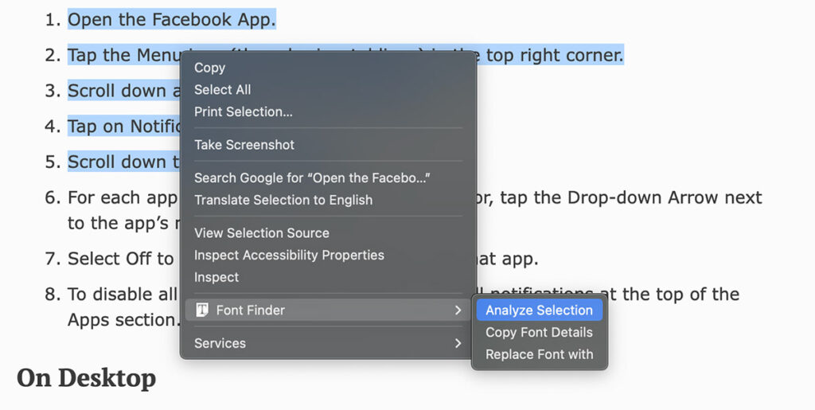Expand the Font Finder submenu arrow
The height and width of the screenshot is (410, 815).
coord(458,310)
